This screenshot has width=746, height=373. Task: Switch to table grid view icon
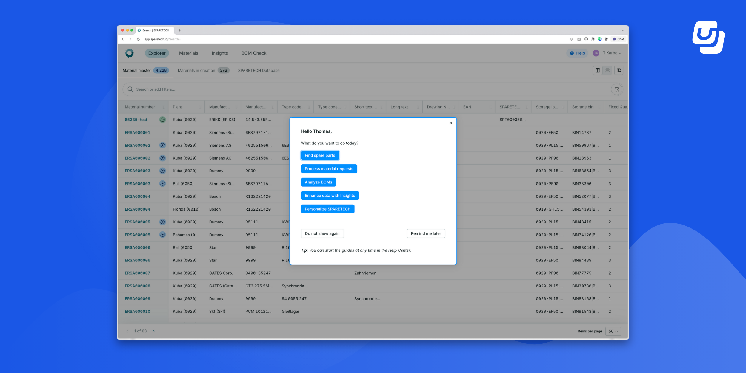point(598,70)
